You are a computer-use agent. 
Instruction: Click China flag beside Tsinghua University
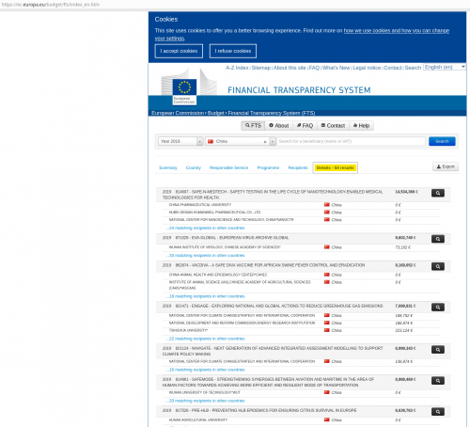point(327,330)
